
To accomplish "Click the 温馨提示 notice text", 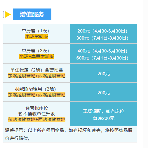I will pyautogui.click(x=69, y=134).
